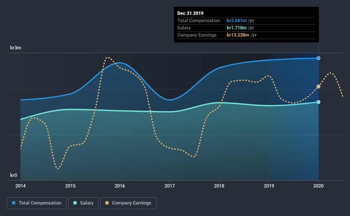Viewport: 350px width, 216px height.
Task: Toggle the Company Earnings legend button
Action: pos(128,203)
